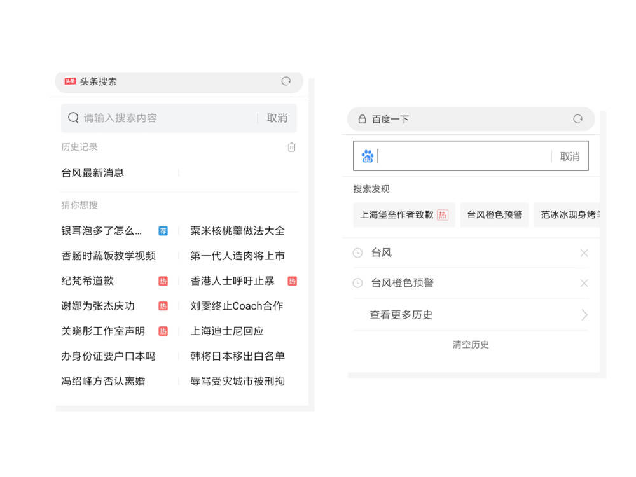Remove the 台风橙色预警 history entry with X
Image resolution: width=636 pixels, height=477 pixels.
click(x=584, y=283)
